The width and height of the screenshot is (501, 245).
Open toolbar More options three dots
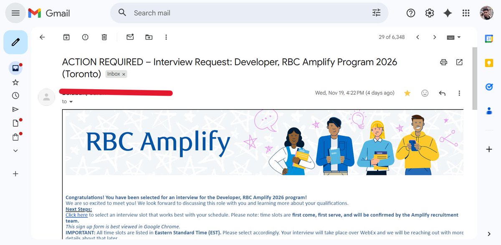point(166,37)
